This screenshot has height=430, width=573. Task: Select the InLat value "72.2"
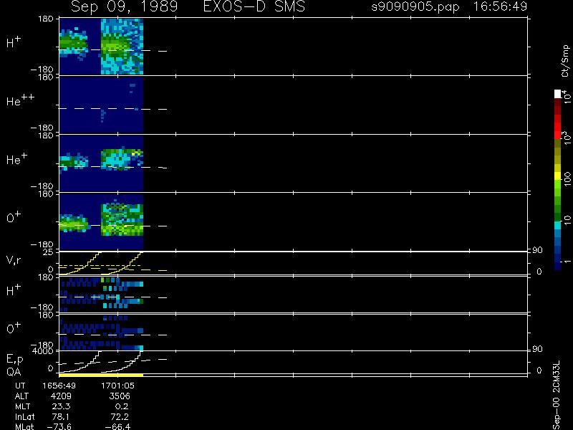(x=120, y=417)
